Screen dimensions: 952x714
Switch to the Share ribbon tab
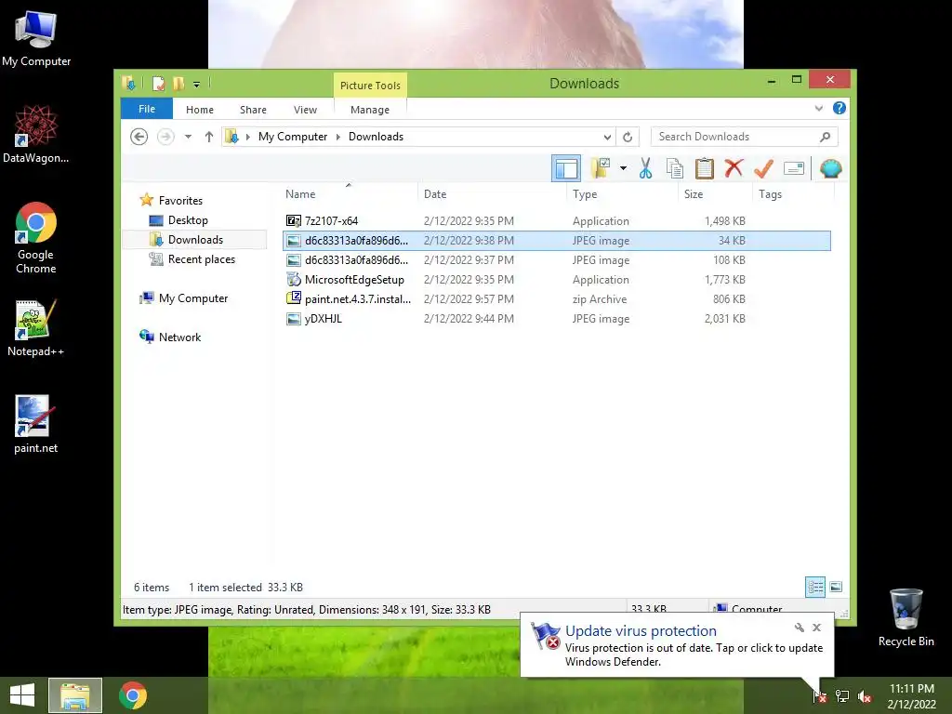tap(253, 110)
